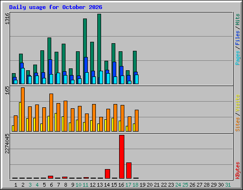Click day 6 on the x-axis
243x190 pixels.
pos(51,185)
